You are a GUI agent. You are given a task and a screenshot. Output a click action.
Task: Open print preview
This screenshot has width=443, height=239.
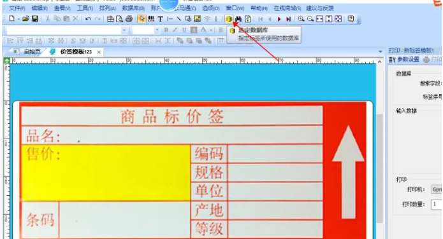(x=119, y=19)
